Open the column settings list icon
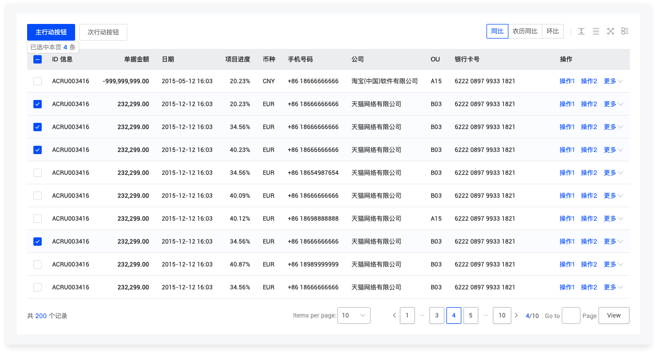 click(x=625, y=31)
